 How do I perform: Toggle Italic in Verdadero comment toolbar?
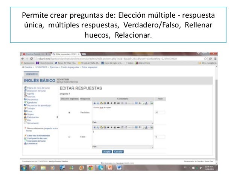click(111, 103)
